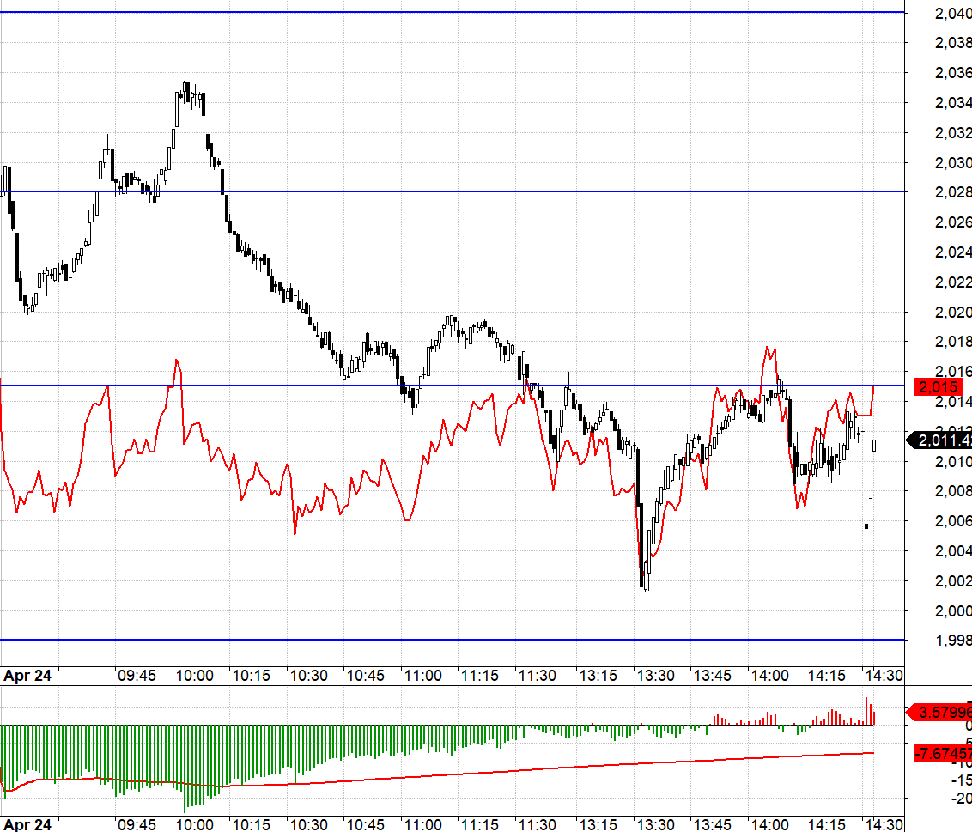972x832 pixels.
Task: Select 13:30 on the main chart time axis
Action: tap(655, 676)
